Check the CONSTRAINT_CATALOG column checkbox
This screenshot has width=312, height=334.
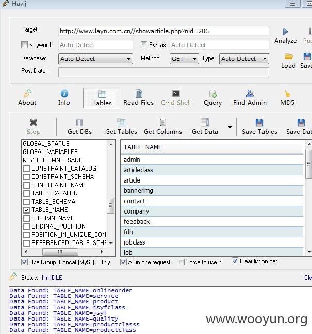point(26,169)
